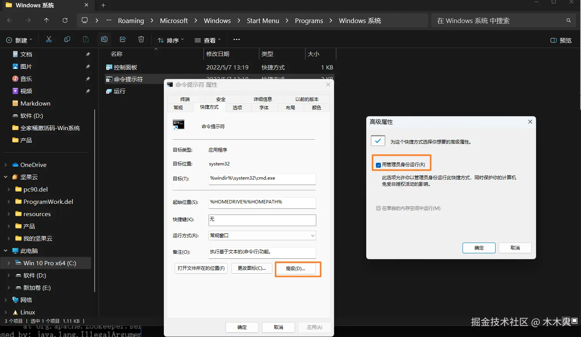
Task: Unpin 文档 using its pin icon
Action: (88, 54)
